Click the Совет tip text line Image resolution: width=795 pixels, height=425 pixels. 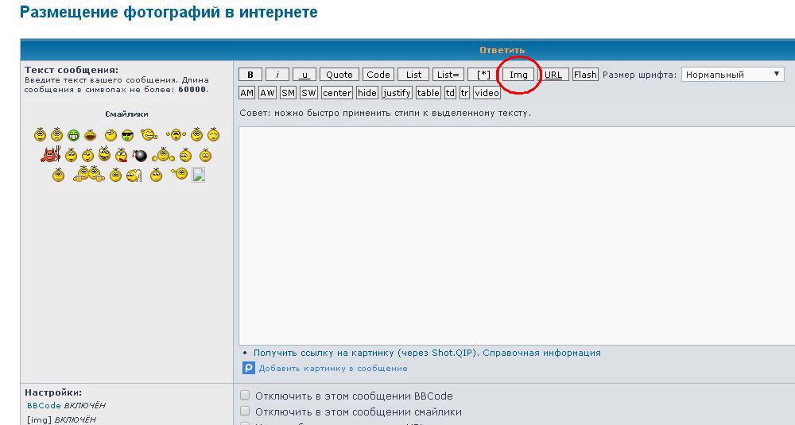386,113
